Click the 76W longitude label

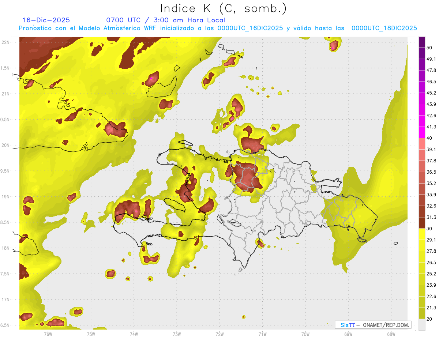coord(48,334)
